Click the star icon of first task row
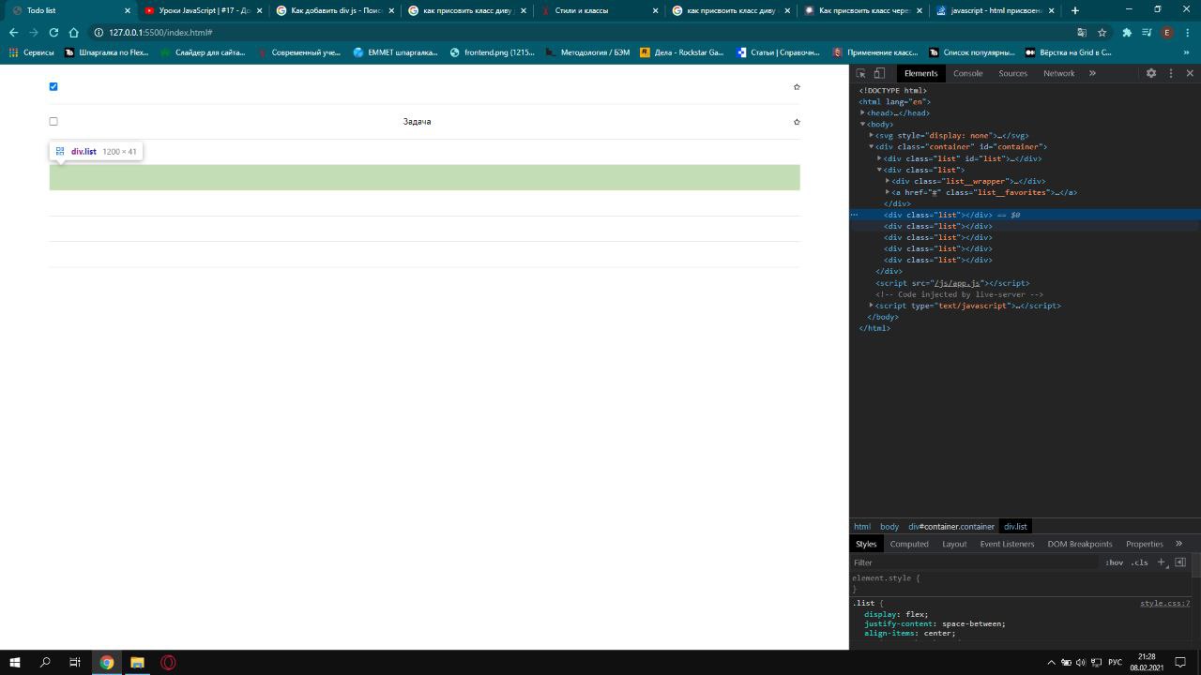 point(797,86)
